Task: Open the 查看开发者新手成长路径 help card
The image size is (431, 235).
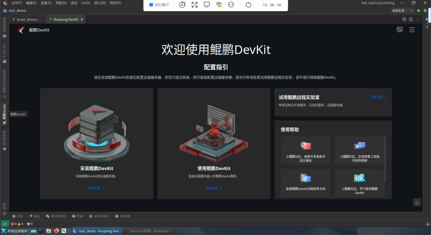Action: (306, 151)
